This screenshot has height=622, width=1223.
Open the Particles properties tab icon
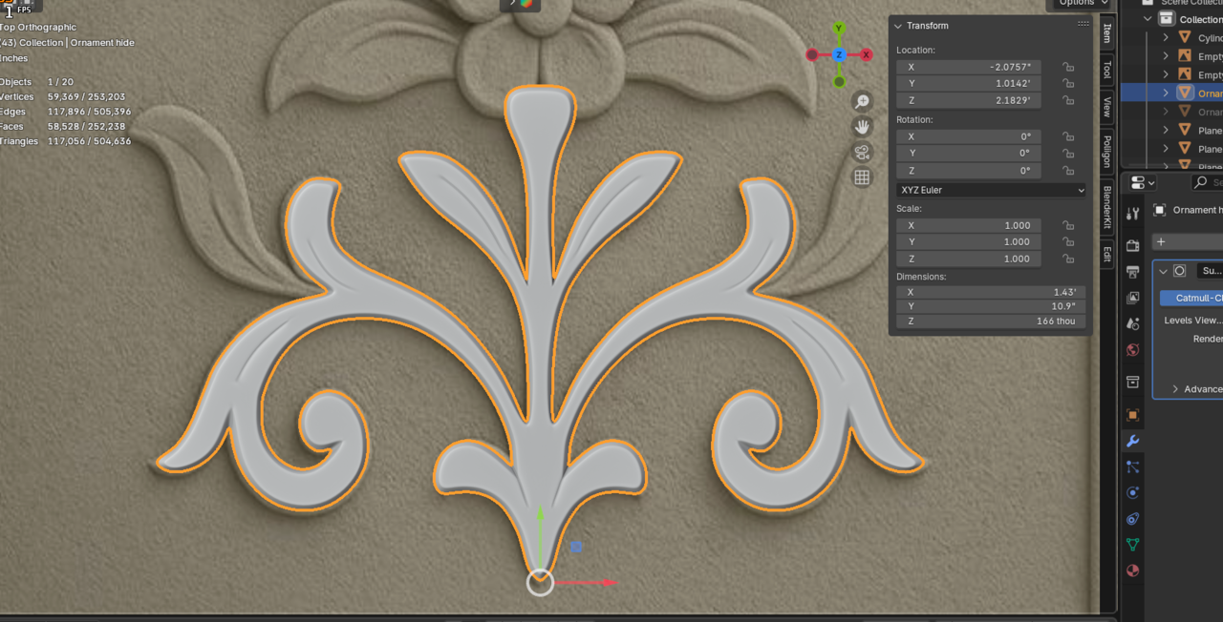click(x=1133, y=466)
